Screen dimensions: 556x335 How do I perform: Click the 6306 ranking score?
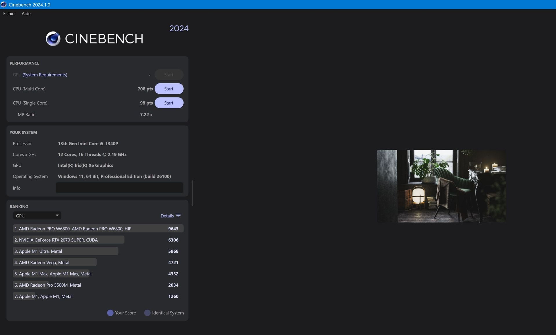173,240
